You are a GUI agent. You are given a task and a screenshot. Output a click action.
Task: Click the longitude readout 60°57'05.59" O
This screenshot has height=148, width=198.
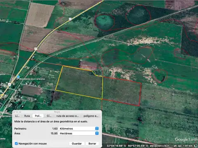tap(138, 146)
